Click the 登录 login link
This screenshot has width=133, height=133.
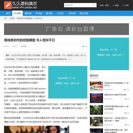coord(107,6)
